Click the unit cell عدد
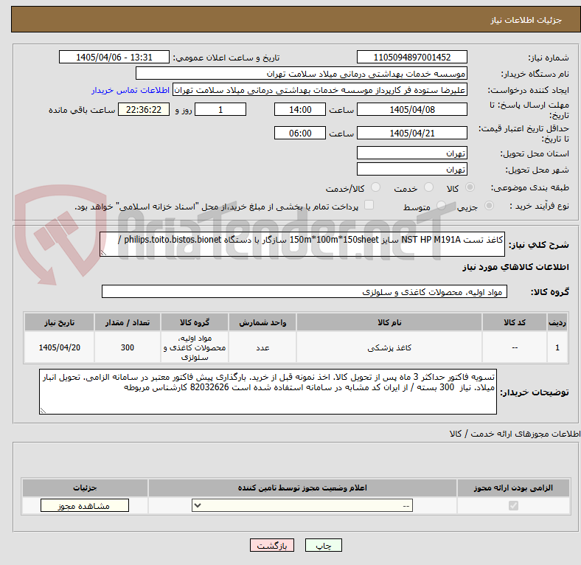581x565 pixels. coord(262,347)
